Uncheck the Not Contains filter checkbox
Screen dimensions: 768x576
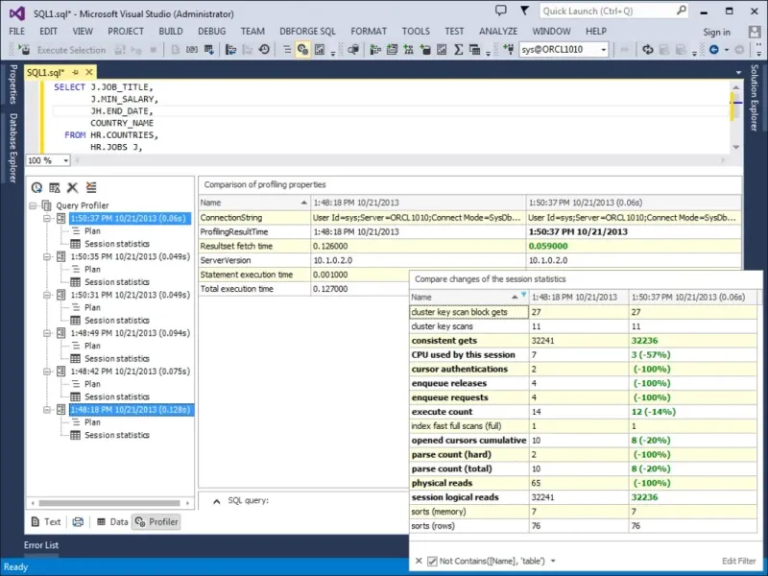pyautogui.click(x=432, y=561)
